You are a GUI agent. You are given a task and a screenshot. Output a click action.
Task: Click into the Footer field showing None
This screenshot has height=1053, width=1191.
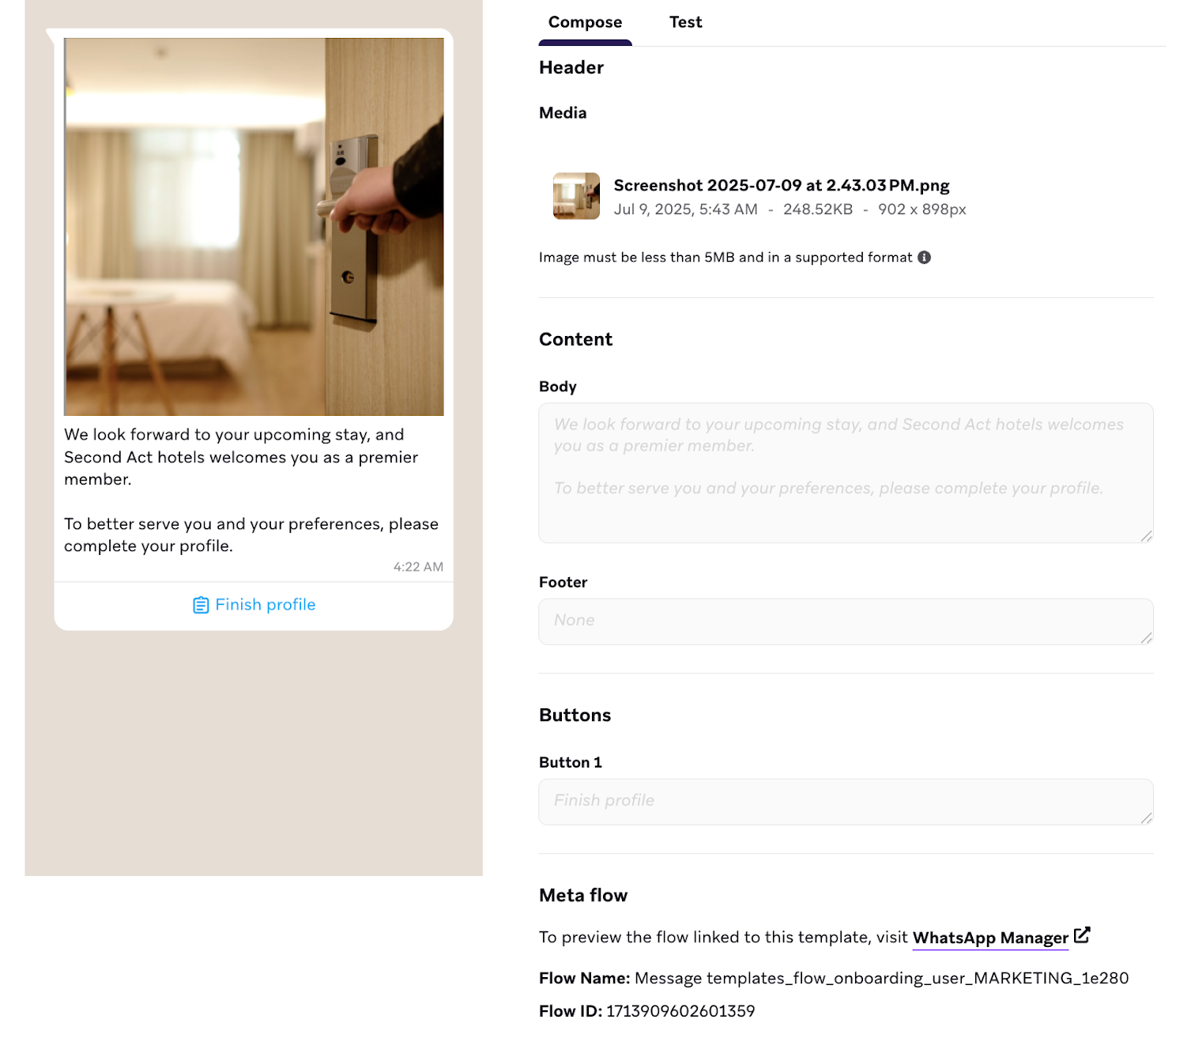(x=845, y=621)
